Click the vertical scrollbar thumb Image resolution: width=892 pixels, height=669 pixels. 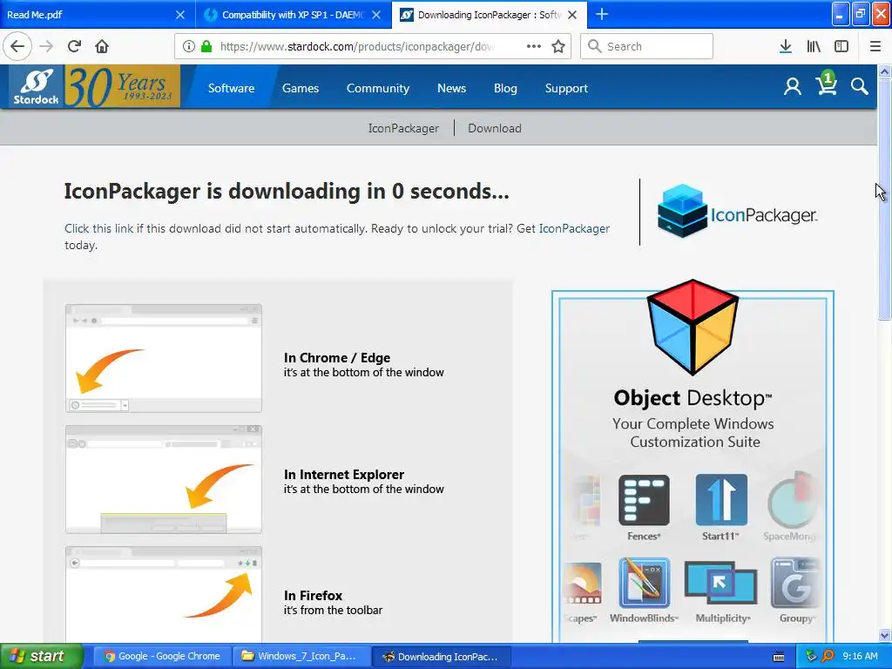click(885, 199)
